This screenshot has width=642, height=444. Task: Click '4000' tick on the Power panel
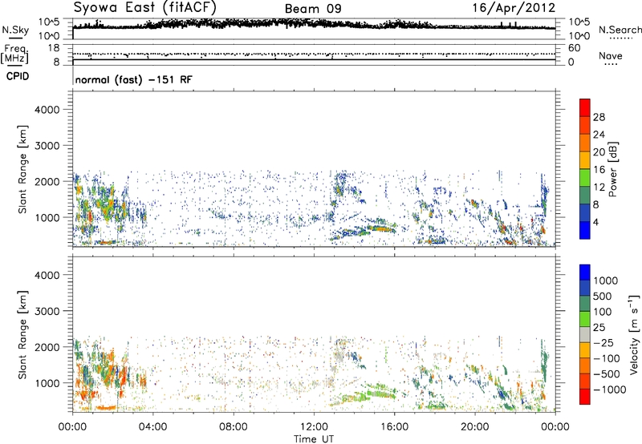pos(47,110)
